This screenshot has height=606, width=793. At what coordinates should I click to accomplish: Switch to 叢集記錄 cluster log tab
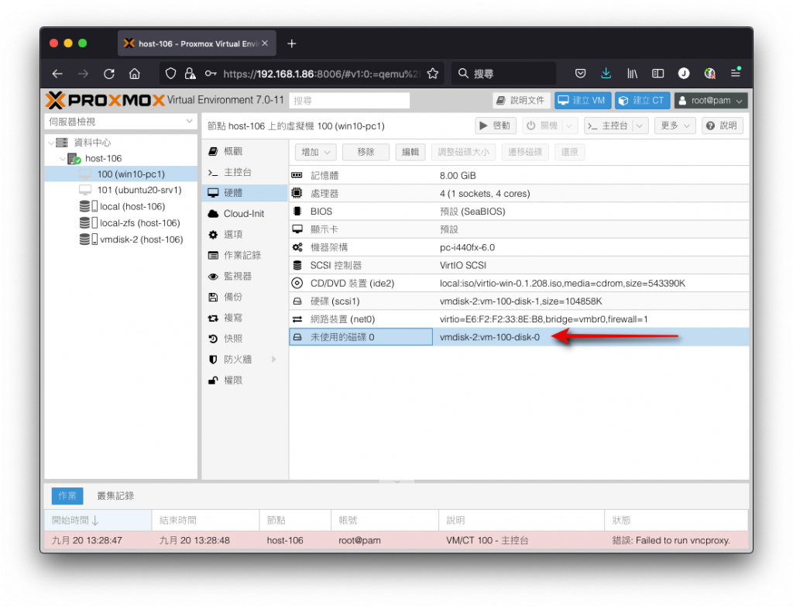tap(115, 496)
